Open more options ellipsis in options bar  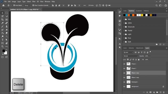(85, 5)
